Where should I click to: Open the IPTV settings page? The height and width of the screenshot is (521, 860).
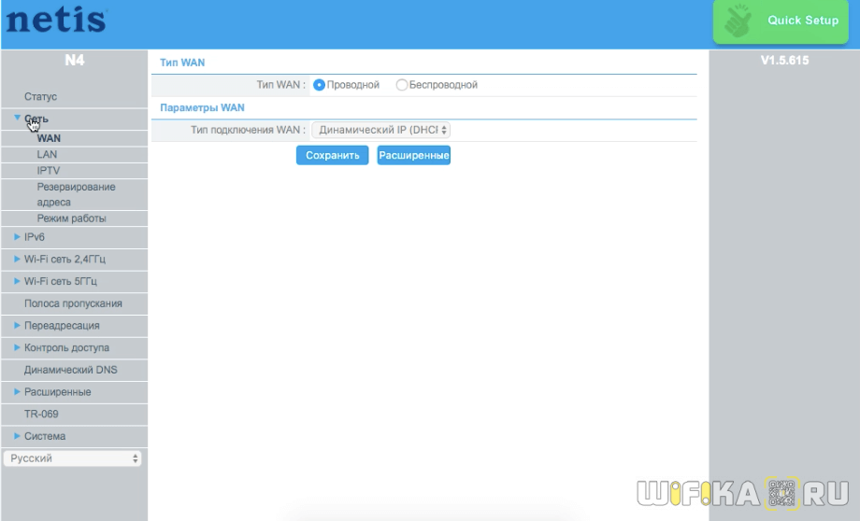point(49,170)
